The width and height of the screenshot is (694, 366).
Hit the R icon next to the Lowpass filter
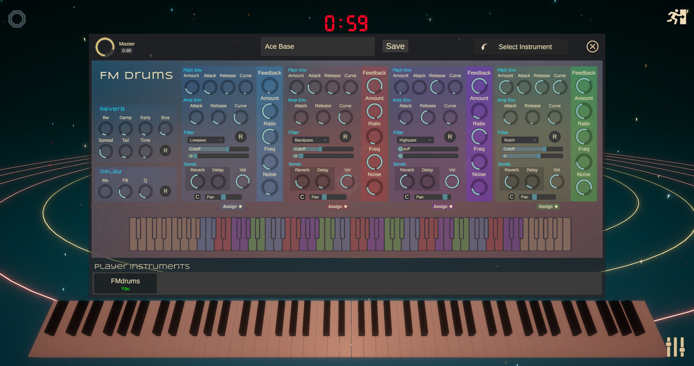(240, 137)
